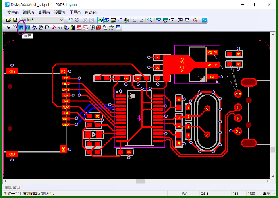Toggle the Dimensioning toolbar icon
This screenshot has height=198, width=278.
click(x=113, y=20)
